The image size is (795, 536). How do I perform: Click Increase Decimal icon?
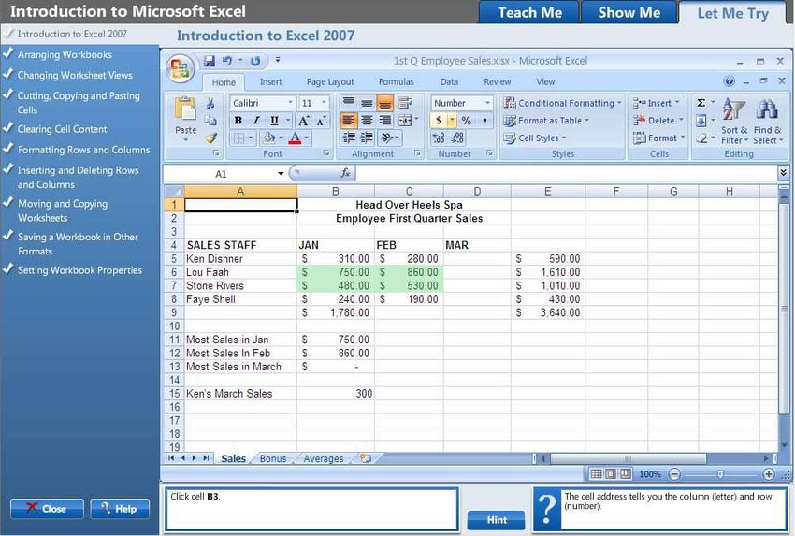click(x=439, y=138)
